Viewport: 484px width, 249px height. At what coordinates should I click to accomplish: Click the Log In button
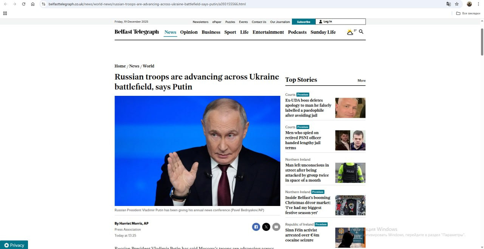tap(340, 22)
